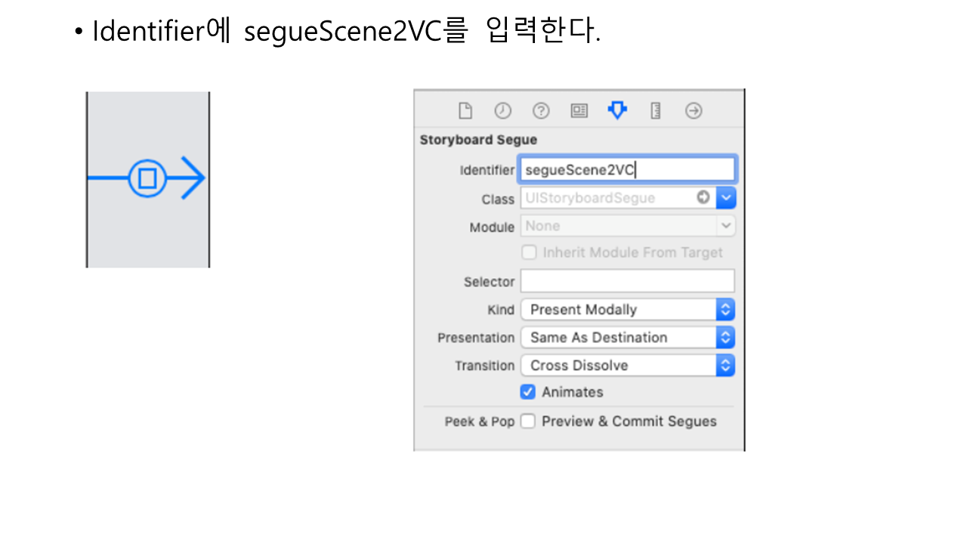Viewport: 967px width, 544px height.
Task: Open the Size inspector tab
Action: [x=656, y=111]
